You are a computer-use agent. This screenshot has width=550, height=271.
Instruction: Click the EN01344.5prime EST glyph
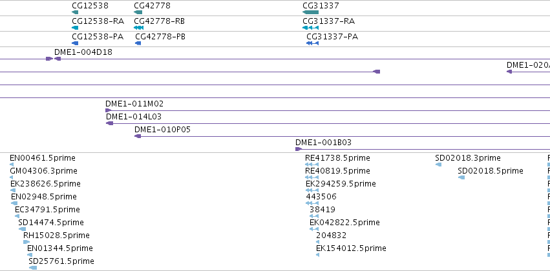point(30,255)
